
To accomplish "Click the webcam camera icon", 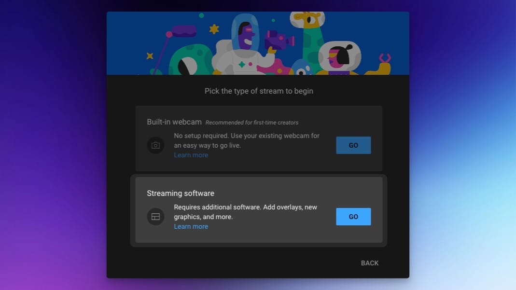I will [x=155, y=145].
